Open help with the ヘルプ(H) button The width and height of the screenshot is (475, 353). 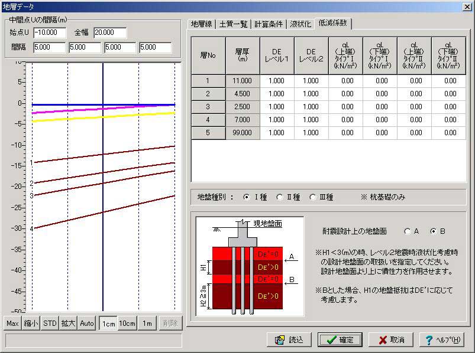click(x=442, y=339)
